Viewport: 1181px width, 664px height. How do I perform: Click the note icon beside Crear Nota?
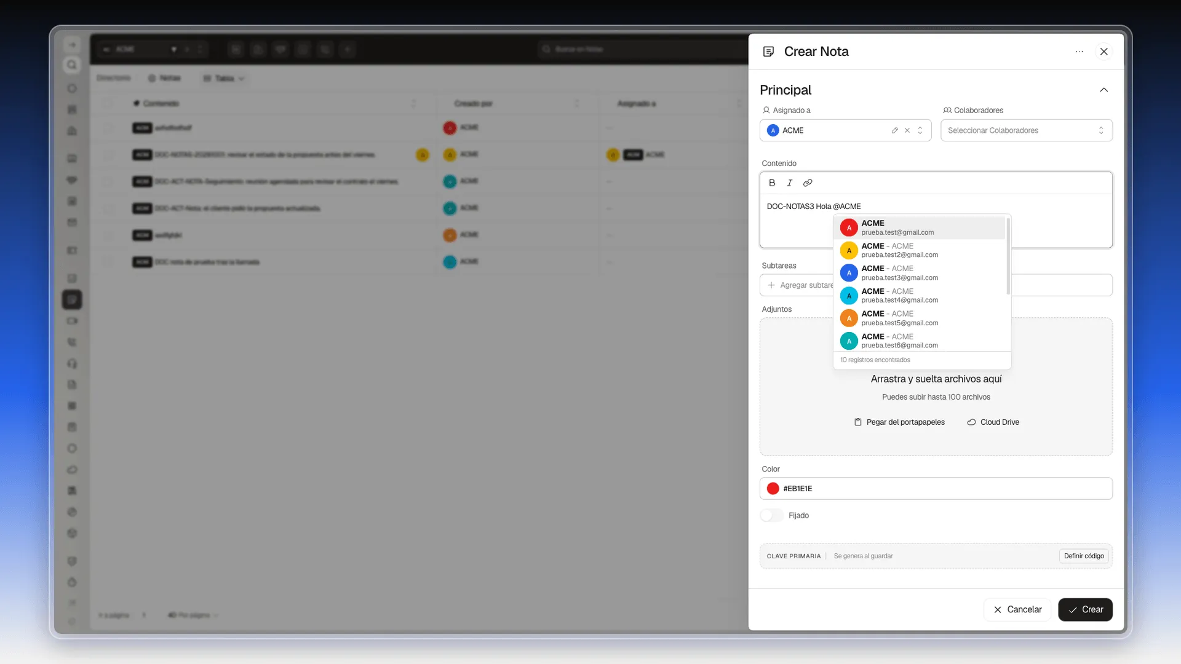coord(768,52)
